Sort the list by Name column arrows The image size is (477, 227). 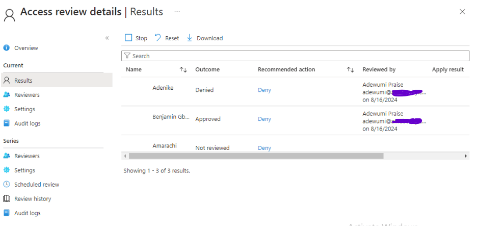pos(183,70)
